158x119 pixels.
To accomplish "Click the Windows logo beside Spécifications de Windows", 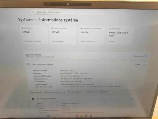I will (x=33, y=99).
